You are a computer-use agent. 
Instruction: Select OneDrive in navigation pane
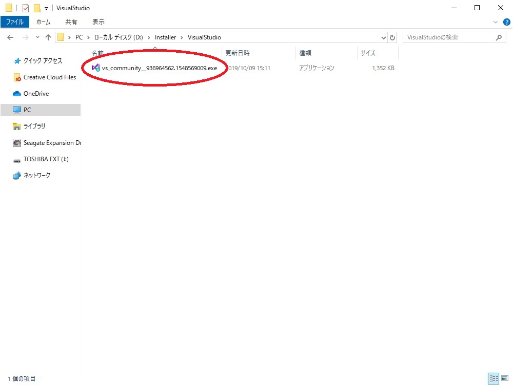click(x=36, y=94)
